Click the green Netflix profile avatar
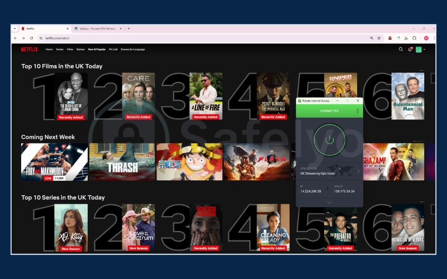 pos(419,50)
